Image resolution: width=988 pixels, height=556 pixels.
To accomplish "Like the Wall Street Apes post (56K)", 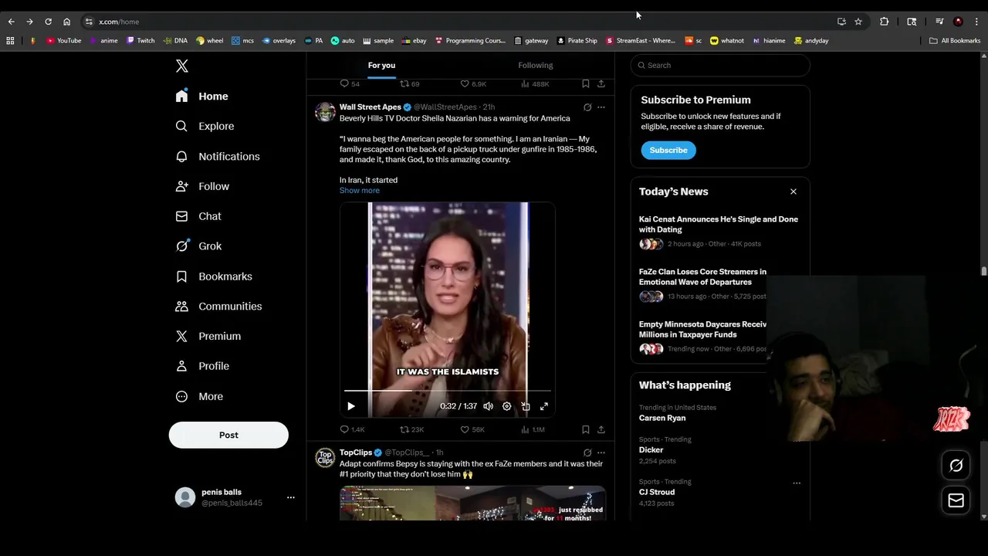I will point(472,429).
